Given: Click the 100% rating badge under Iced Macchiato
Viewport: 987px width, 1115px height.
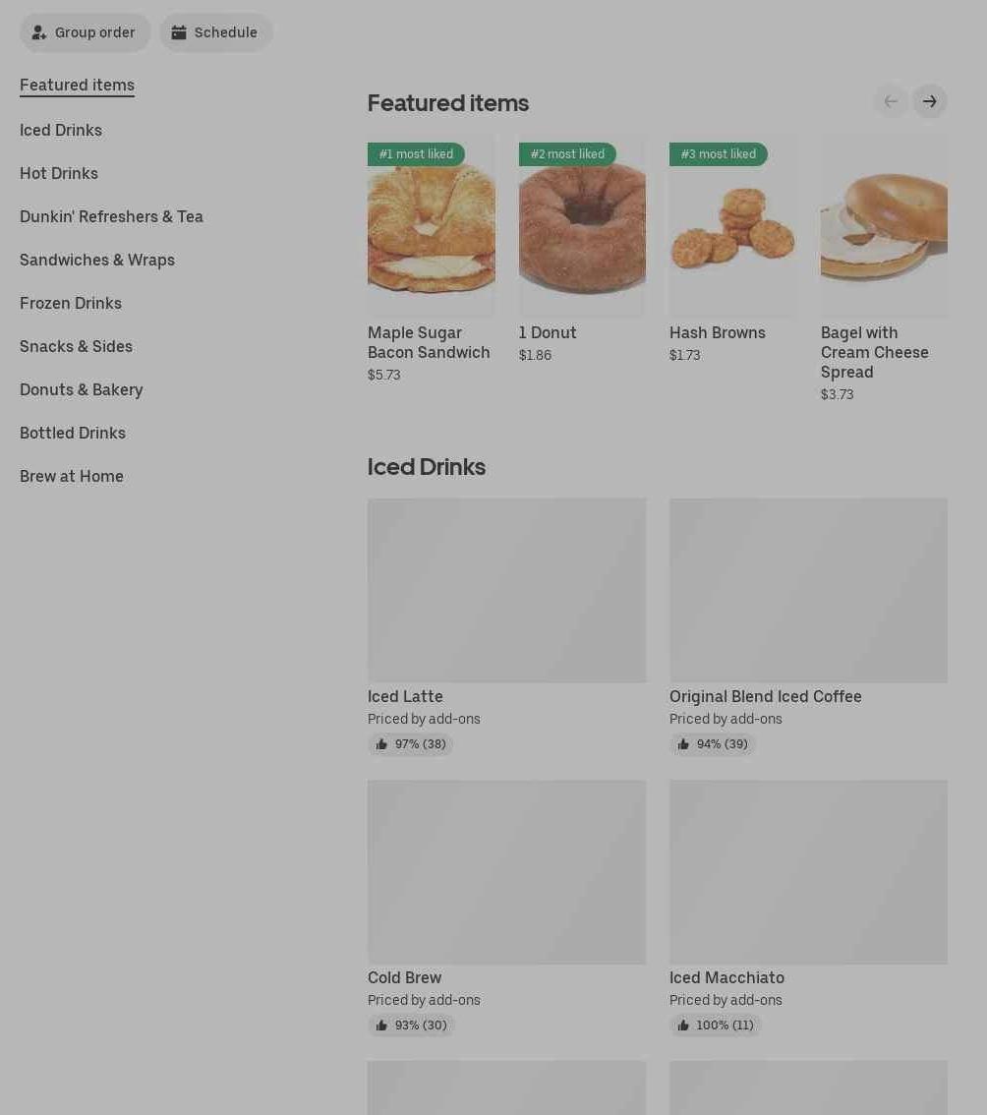Looking at the screenshot, I should coord(715,1026).
